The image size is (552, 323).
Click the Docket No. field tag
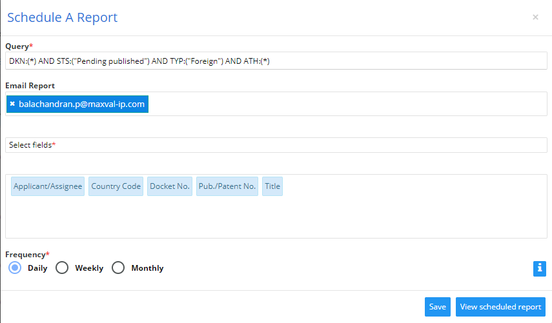click(x=170, y=186)
